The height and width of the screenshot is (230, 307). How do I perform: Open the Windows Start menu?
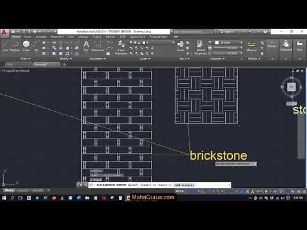(x=4, y=198)
